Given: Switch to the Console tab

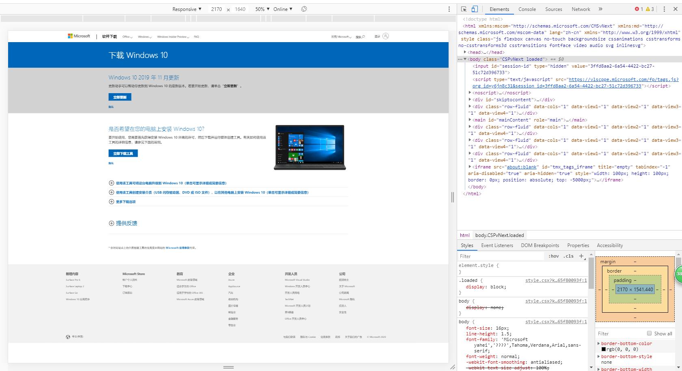Looking at the screenshot, I should tap(527, 9).
